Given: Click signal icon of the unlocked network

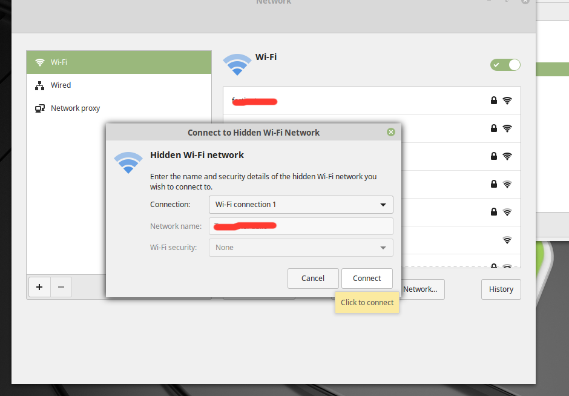Looking at the screenshot, I should [507, 240].
